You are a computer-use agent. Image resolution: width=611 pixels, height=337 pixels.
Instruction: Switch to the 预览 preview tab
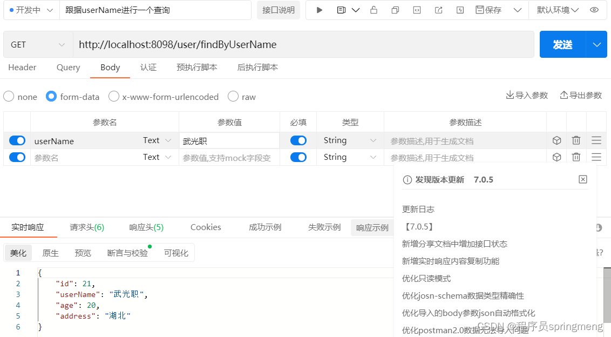click(x=83, y=252)
